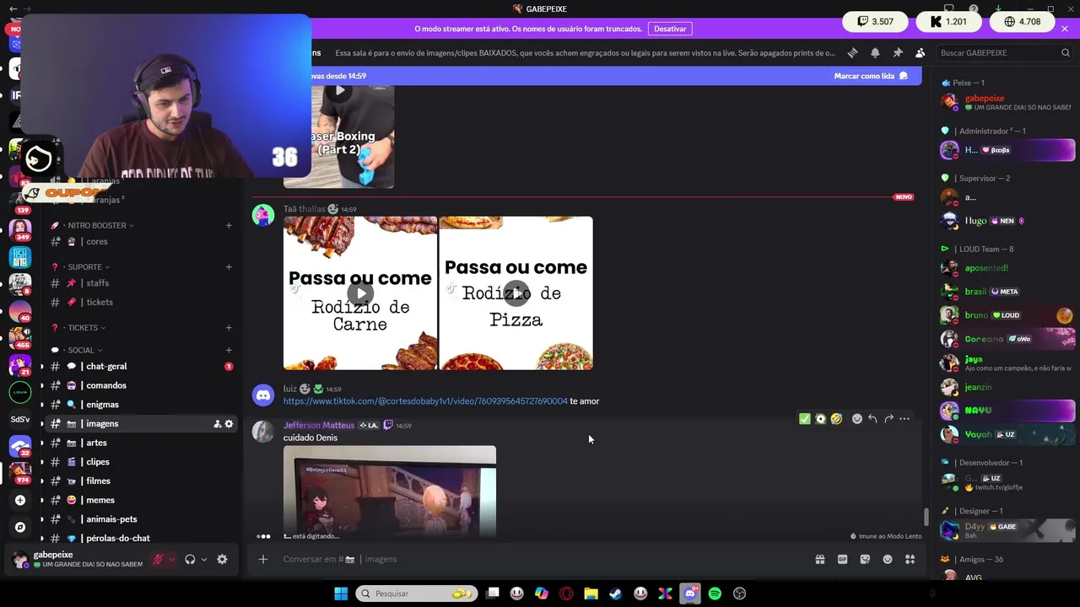Open the emoji picker

[888, 559]
